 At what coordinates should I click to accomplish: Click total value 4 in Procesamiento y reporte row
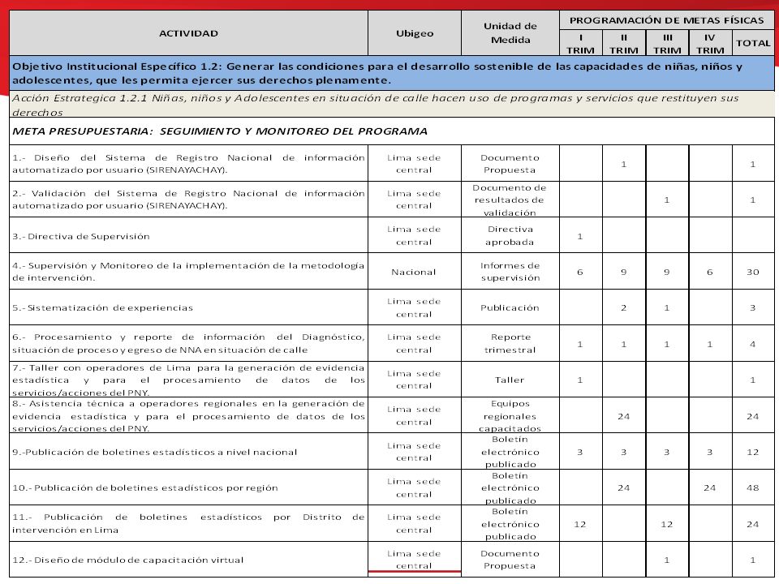click(753, 344)
